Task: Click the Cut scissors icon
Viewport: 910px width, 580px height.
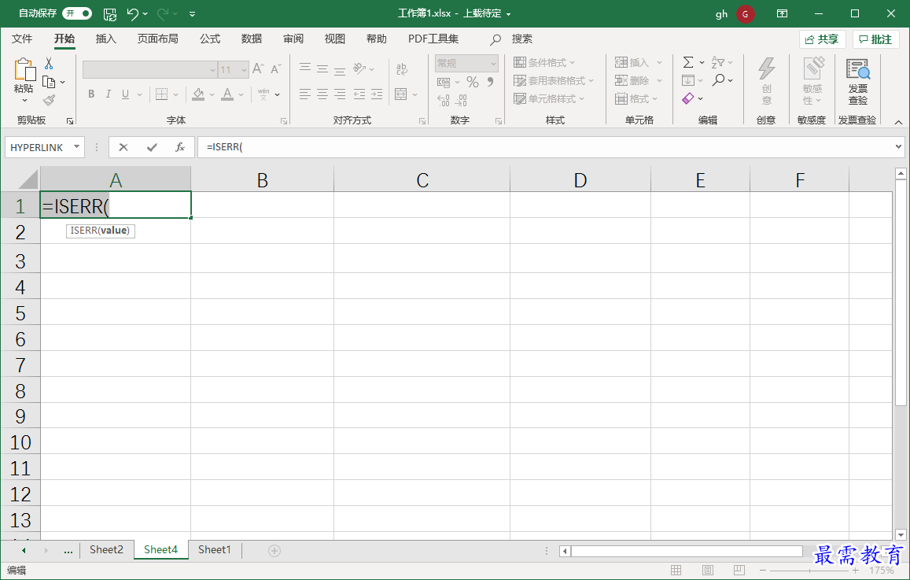Action: 49,63
